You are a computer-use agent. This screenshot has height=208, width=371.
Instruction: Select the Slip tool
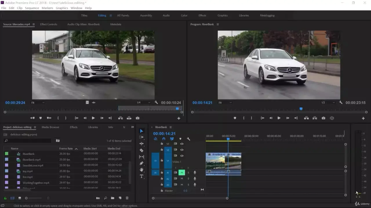(141, 157)
